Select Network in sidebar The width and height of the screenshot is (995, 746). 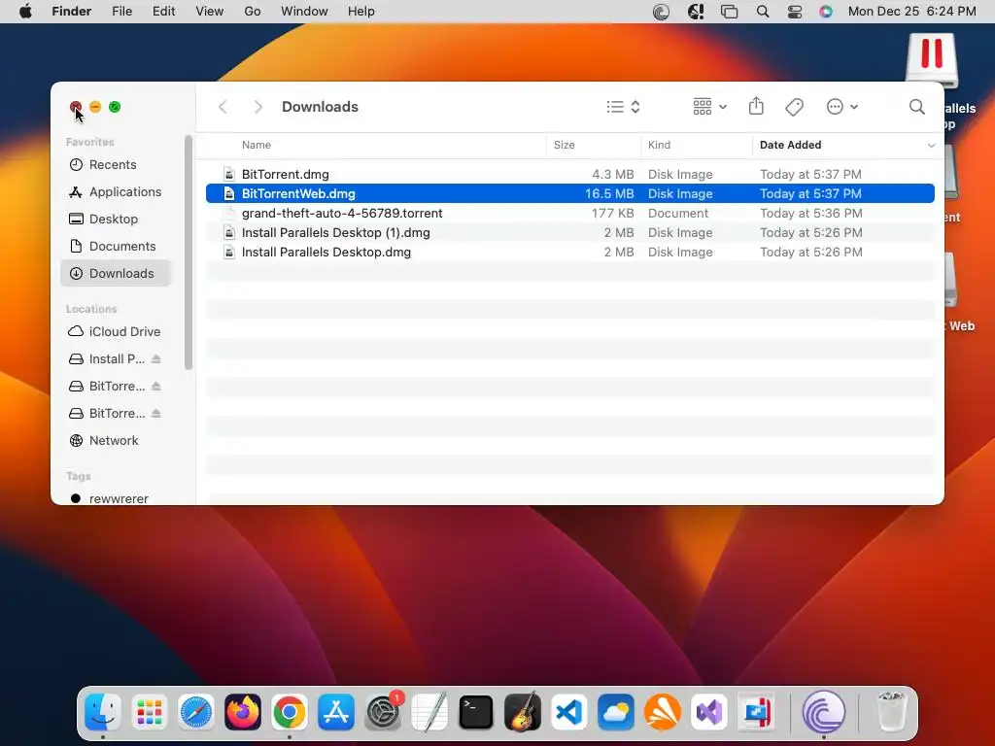pos(116,441)
